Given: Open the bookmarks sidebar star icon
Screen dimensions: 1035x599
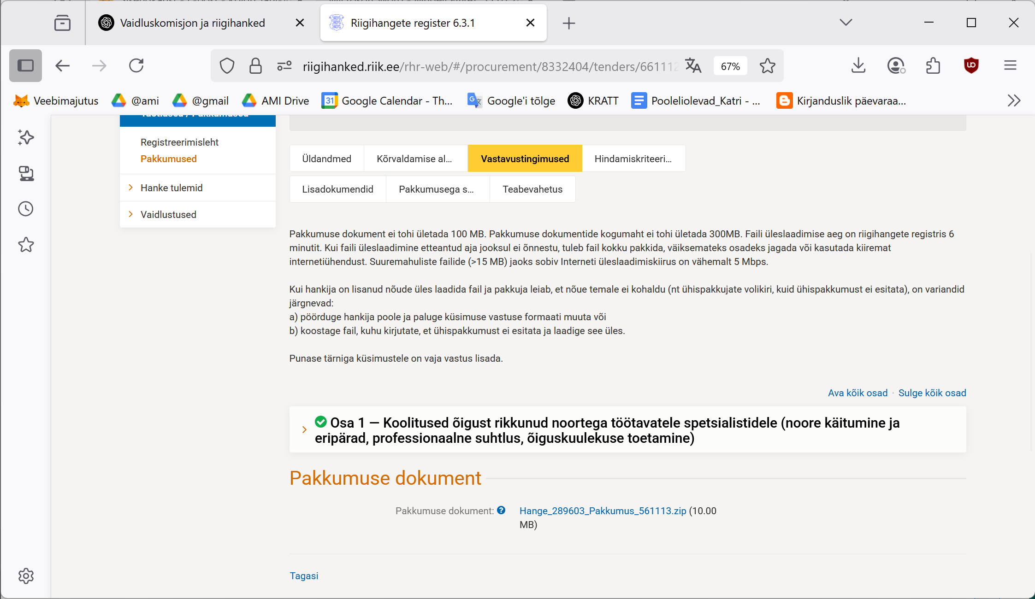Looking at the screenshot, I should point(26,245).
